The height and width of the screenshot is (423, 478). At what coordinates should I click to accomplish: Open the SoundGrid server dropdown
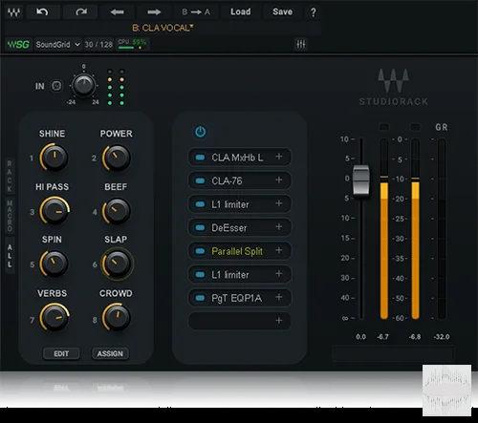click(x=57, y=44)
